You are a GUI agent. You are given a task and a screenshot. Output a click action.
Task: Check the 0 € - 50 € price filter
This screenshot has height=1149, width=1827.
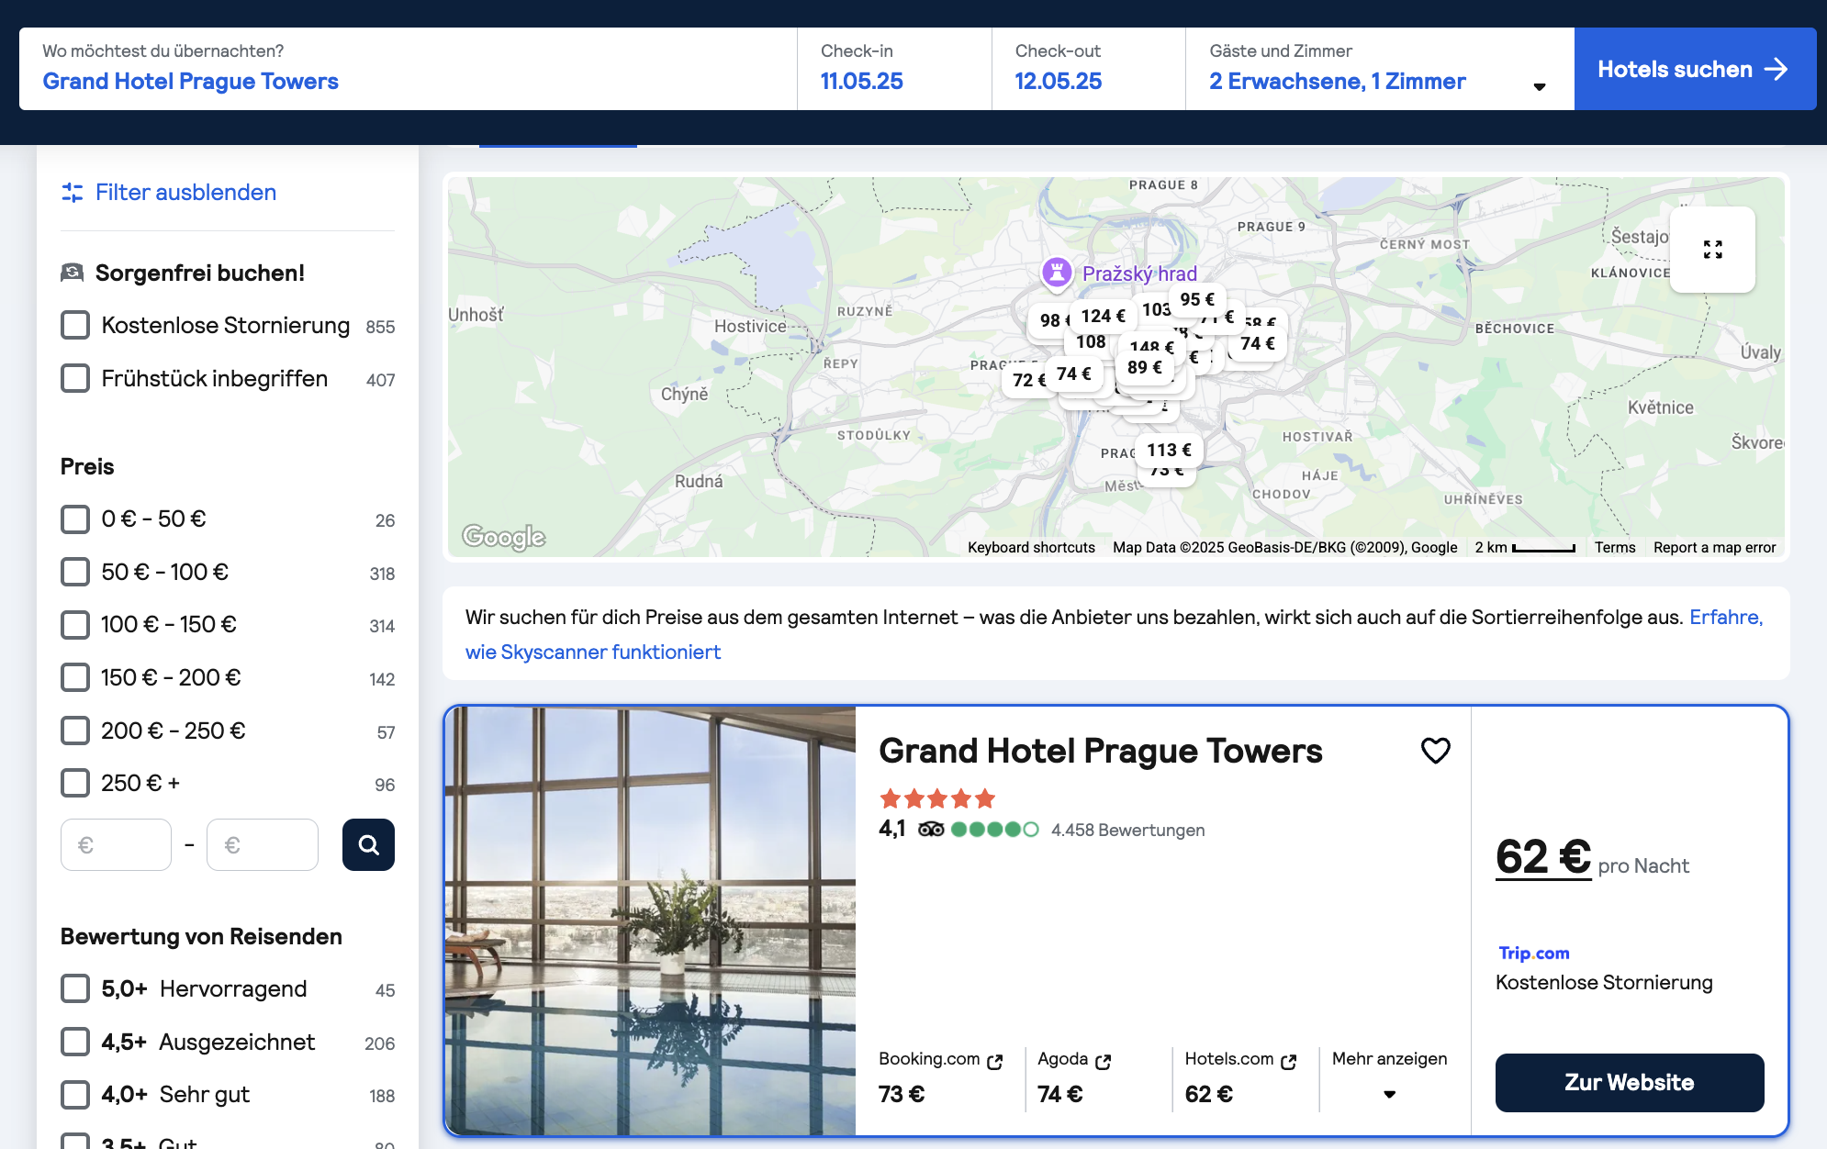(x=75, y=519)
